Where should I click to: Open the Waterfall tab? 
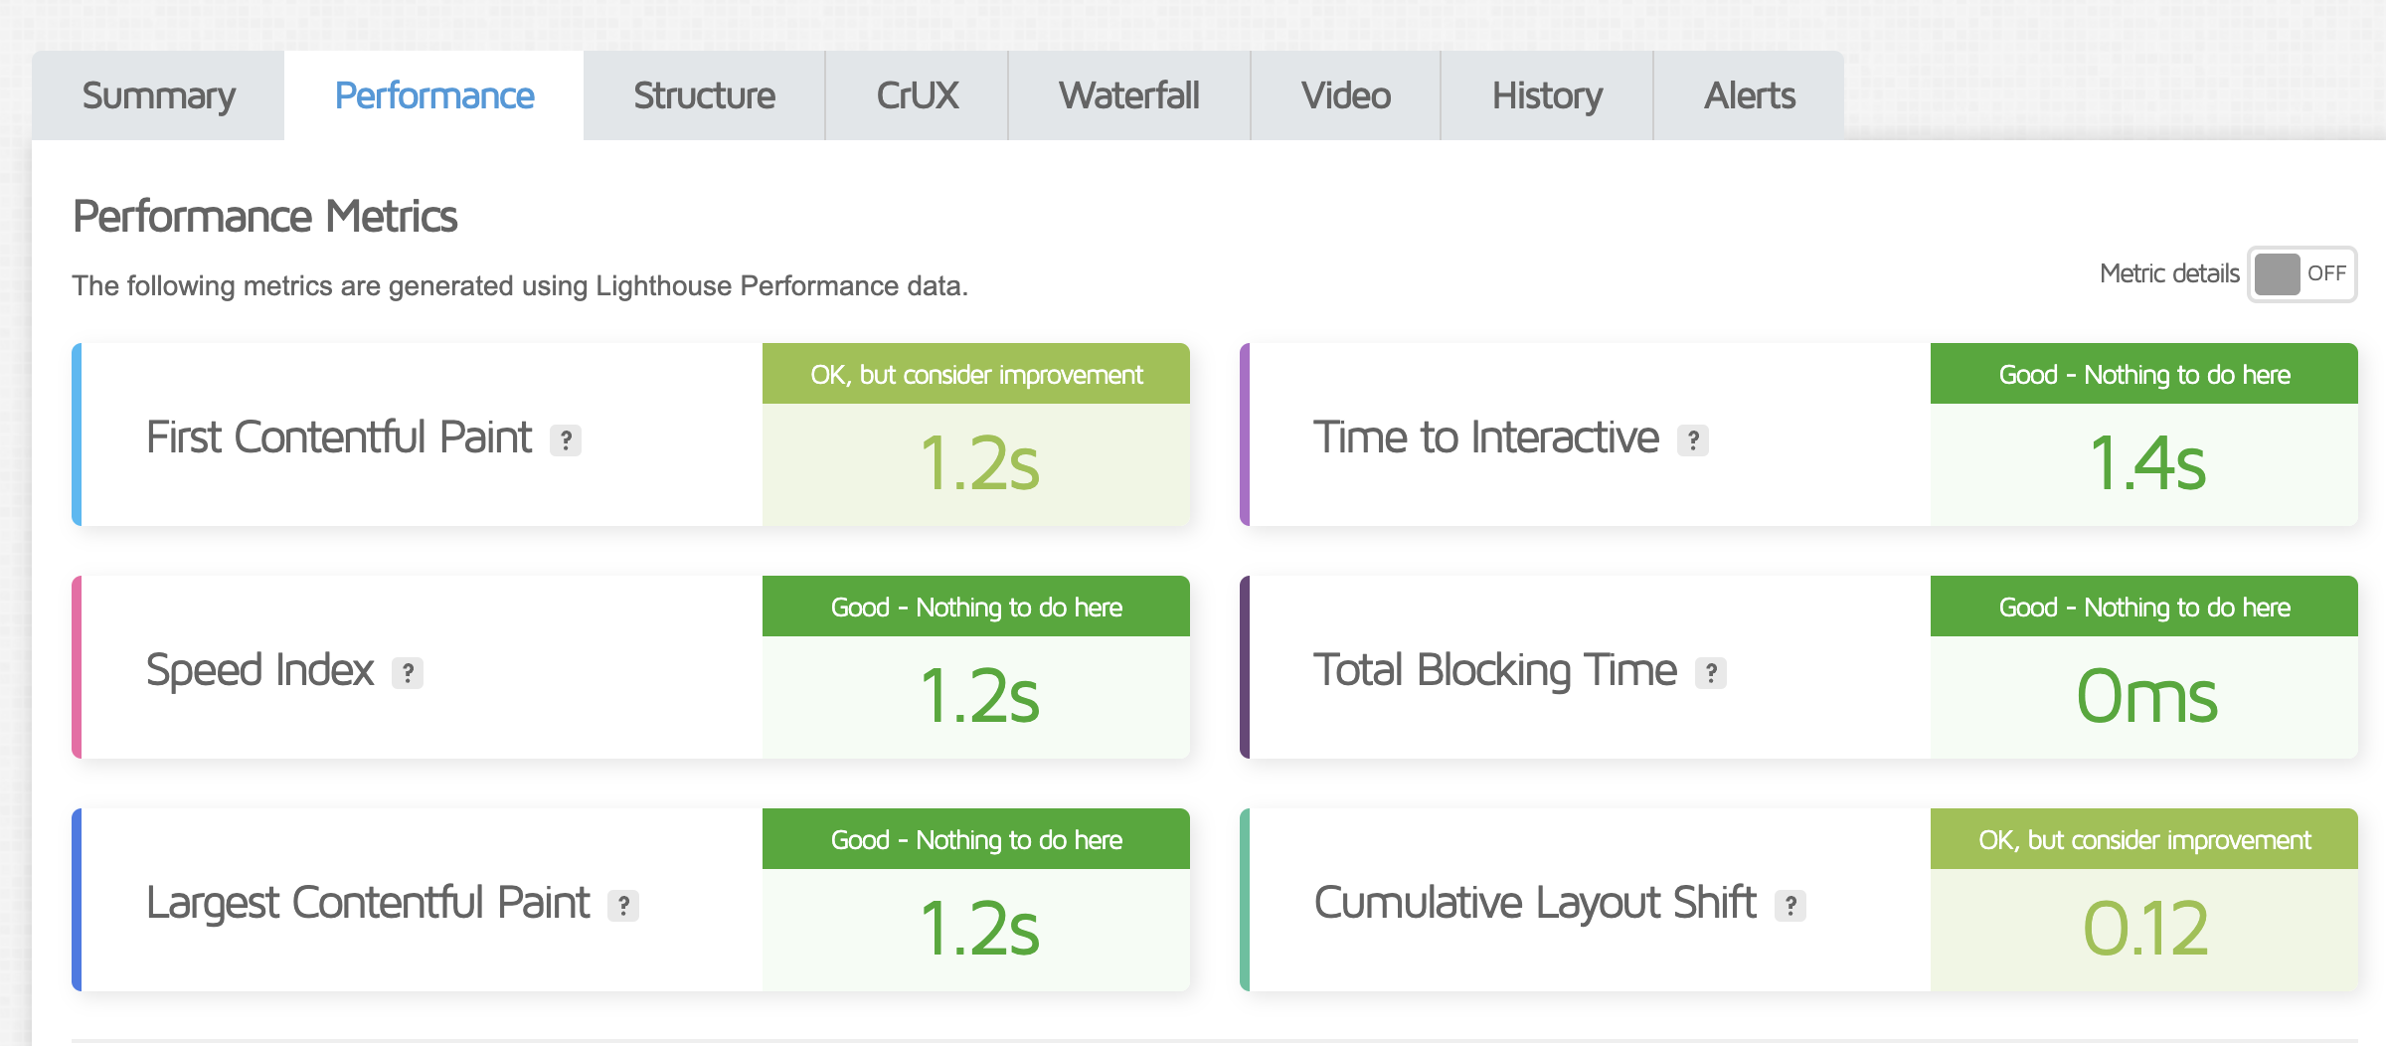pos(1128,96)
